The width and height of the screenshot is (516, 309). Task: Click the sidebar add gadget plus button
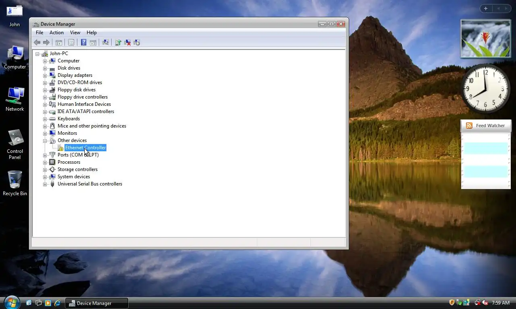pos(486,8)
